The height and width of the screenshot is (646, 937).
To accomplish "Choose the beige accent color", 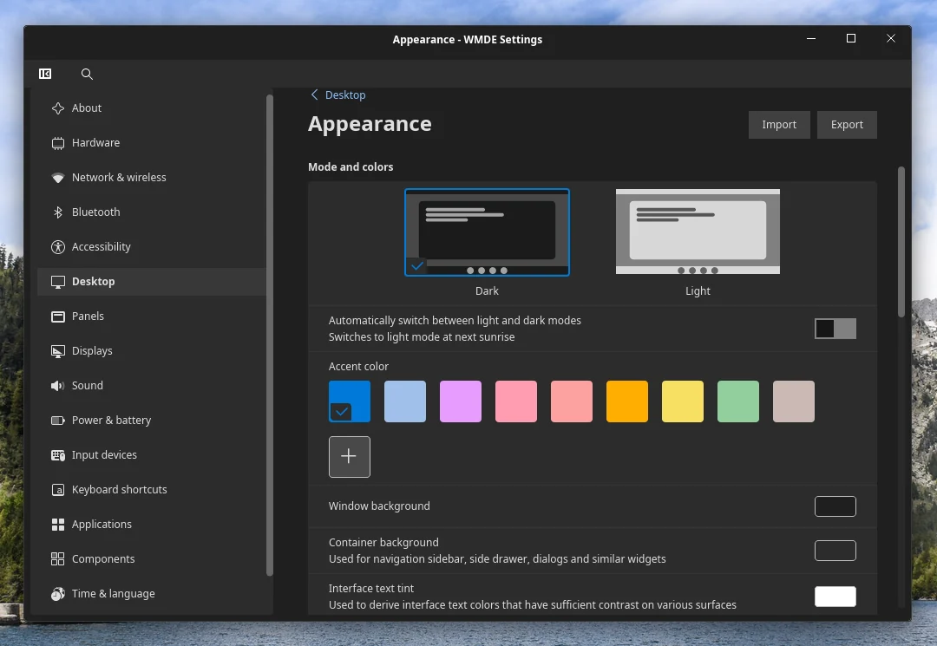I will point(794,401).
